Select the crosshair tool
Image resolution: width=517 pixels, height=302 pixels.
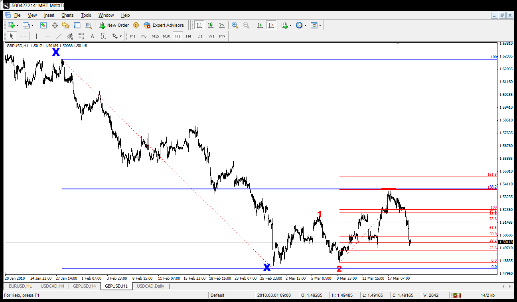pos(23,36)
